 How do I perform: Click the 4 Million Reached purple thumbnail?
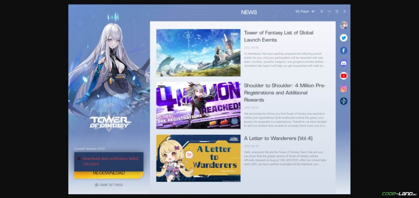click(198, 105)
